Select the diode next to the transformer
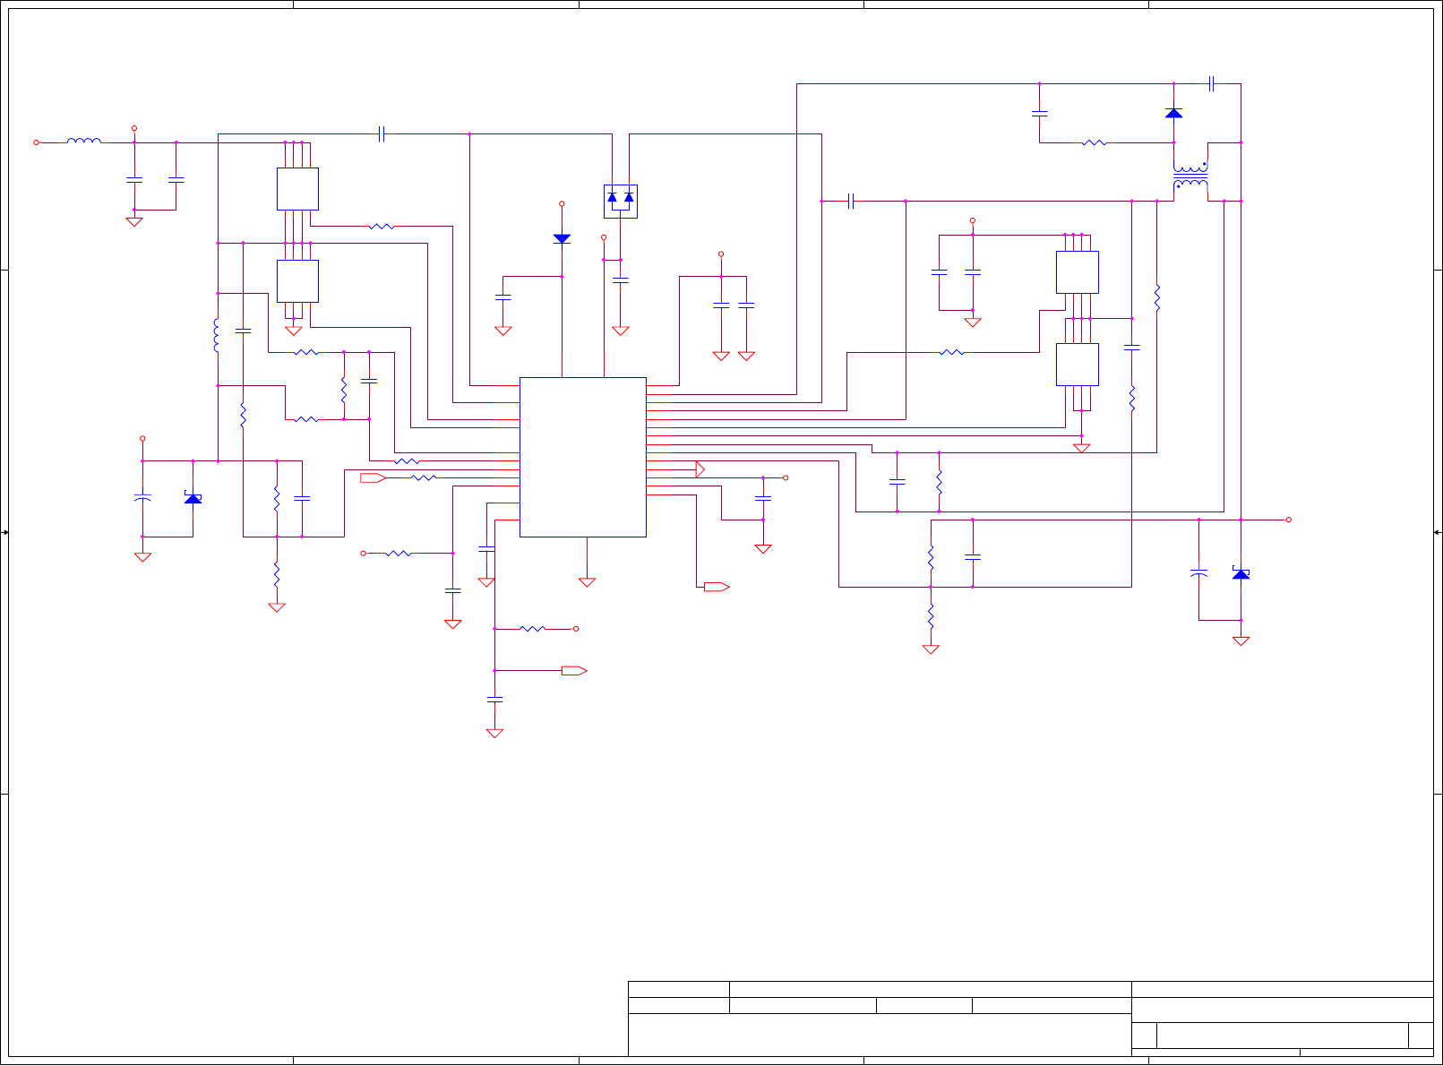The height and width of the screenshot is (1066, 1443). (1173, 113)
